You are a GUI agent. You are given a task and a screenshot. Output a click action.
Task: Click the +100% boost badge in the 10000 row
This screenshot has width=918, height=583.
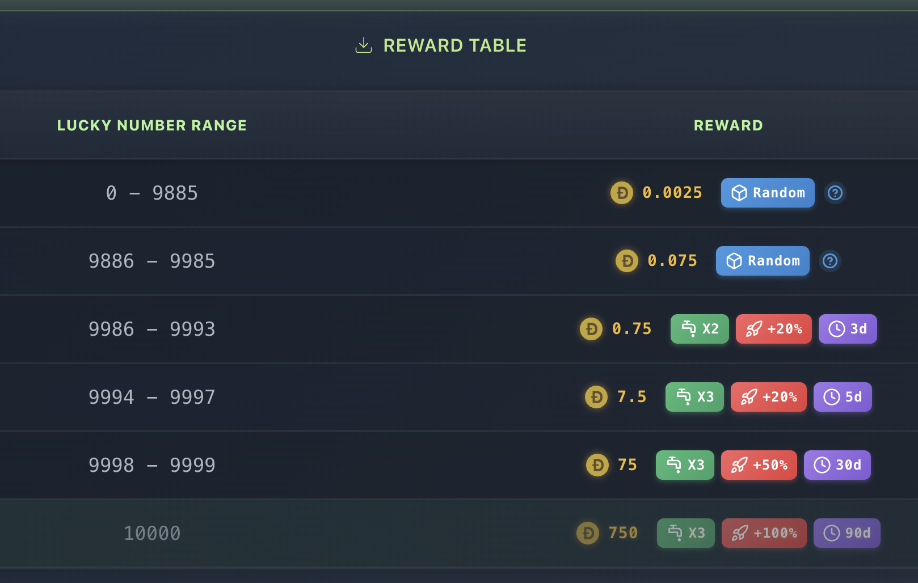(764, 533)
